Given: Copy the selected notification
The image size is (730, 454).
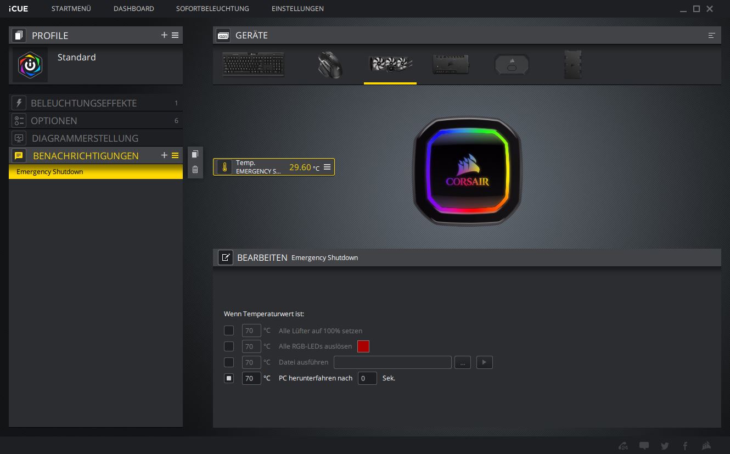Looking at the screenshot, I should pos(195,154).
